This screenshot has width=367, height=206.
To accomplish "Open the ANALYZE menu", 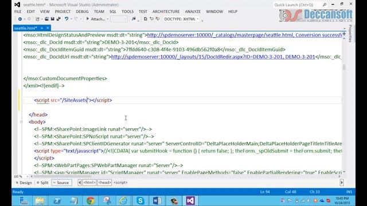I will point(193,11).
